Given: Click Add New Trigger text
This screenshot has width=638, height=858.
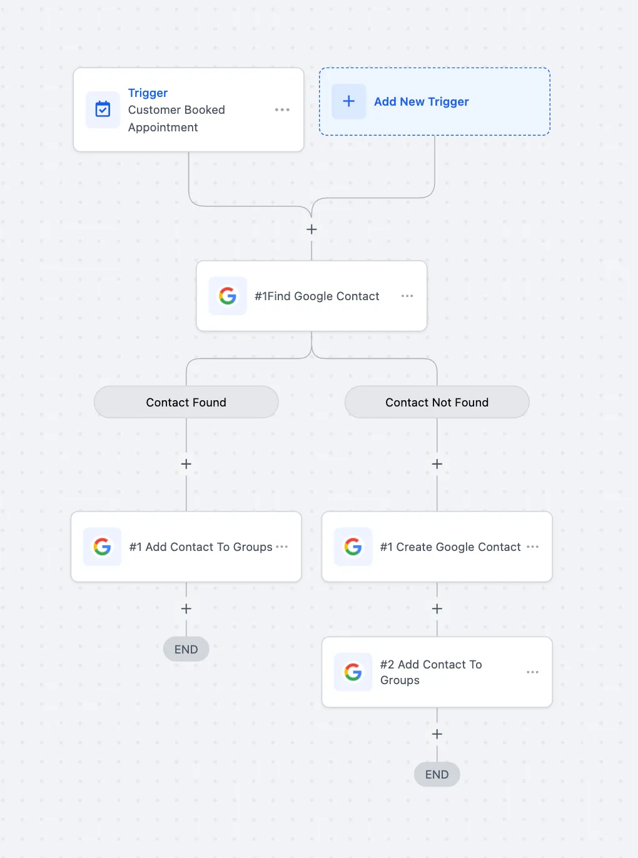Looking at the screenshot, I should pos(422,101).
